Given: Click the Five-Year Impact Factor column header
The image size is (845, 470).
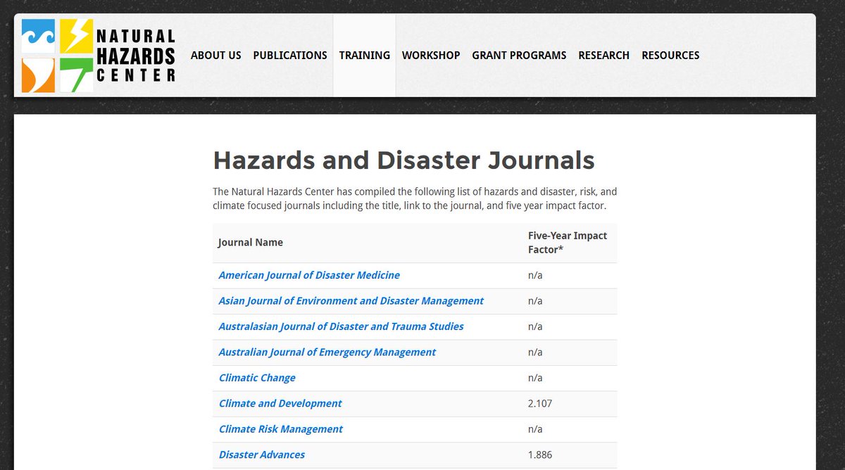Looking at the screenshot, I should 568,242.
